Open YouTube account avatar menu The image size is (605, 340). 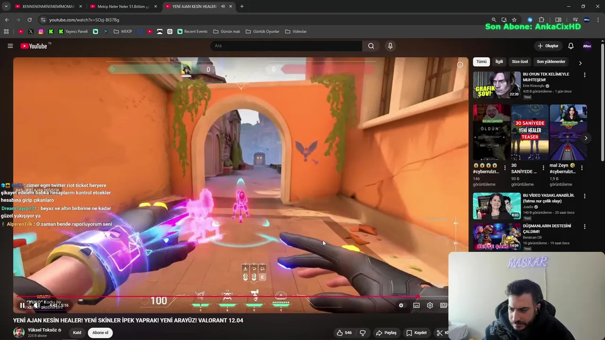pos(587,46)
